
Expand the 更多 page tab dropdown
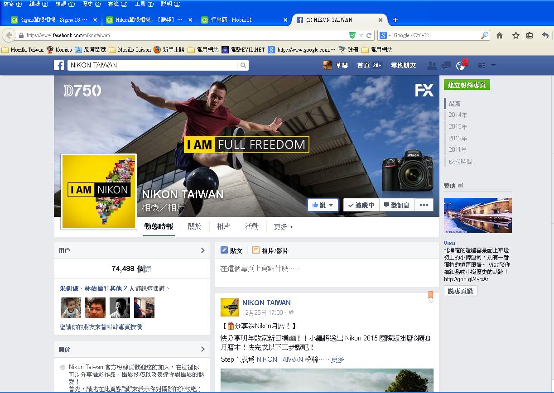tap(283, 226)
